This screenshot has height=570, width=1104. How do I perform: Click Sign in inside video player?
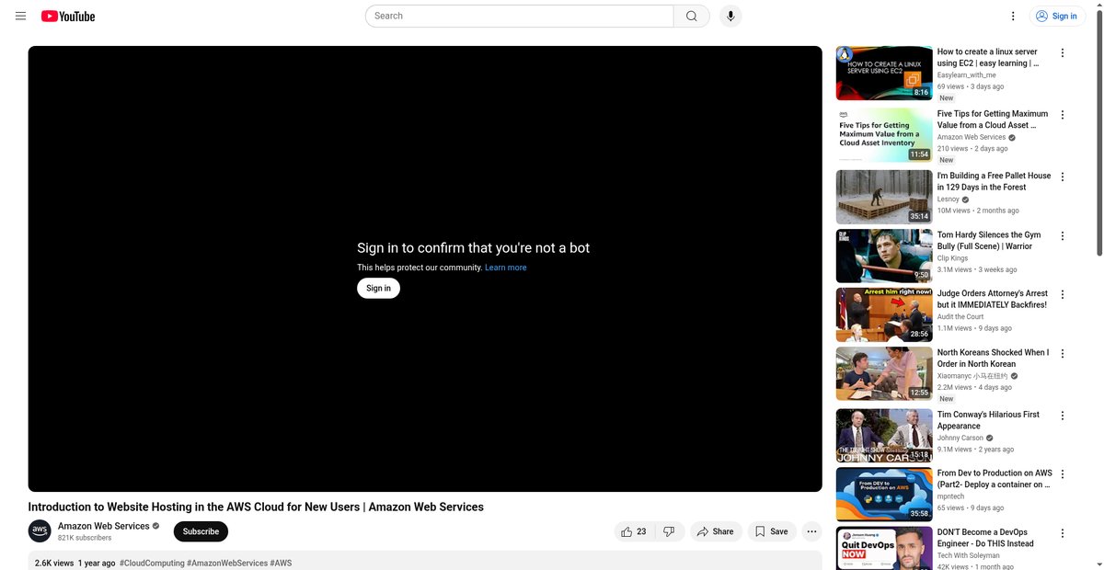378,288
